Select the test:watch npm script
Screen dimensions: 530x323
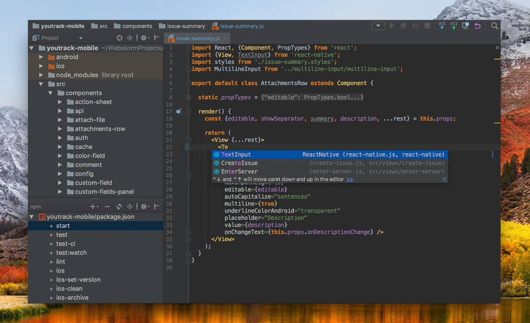(71, 253)
